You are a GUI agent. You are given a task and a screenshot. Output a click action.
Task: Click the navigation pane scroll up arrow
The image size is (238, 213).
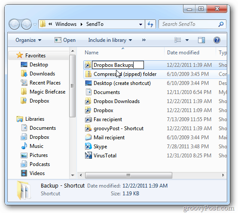pos(73,51)
